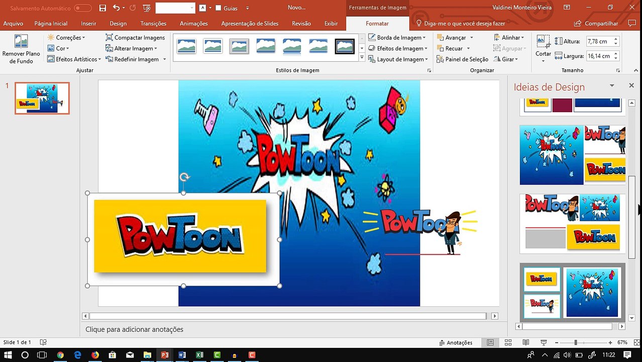Click Avançar button
Image resolution: width=642 pixels, height=362 pixels.
[x=451, y=38]
